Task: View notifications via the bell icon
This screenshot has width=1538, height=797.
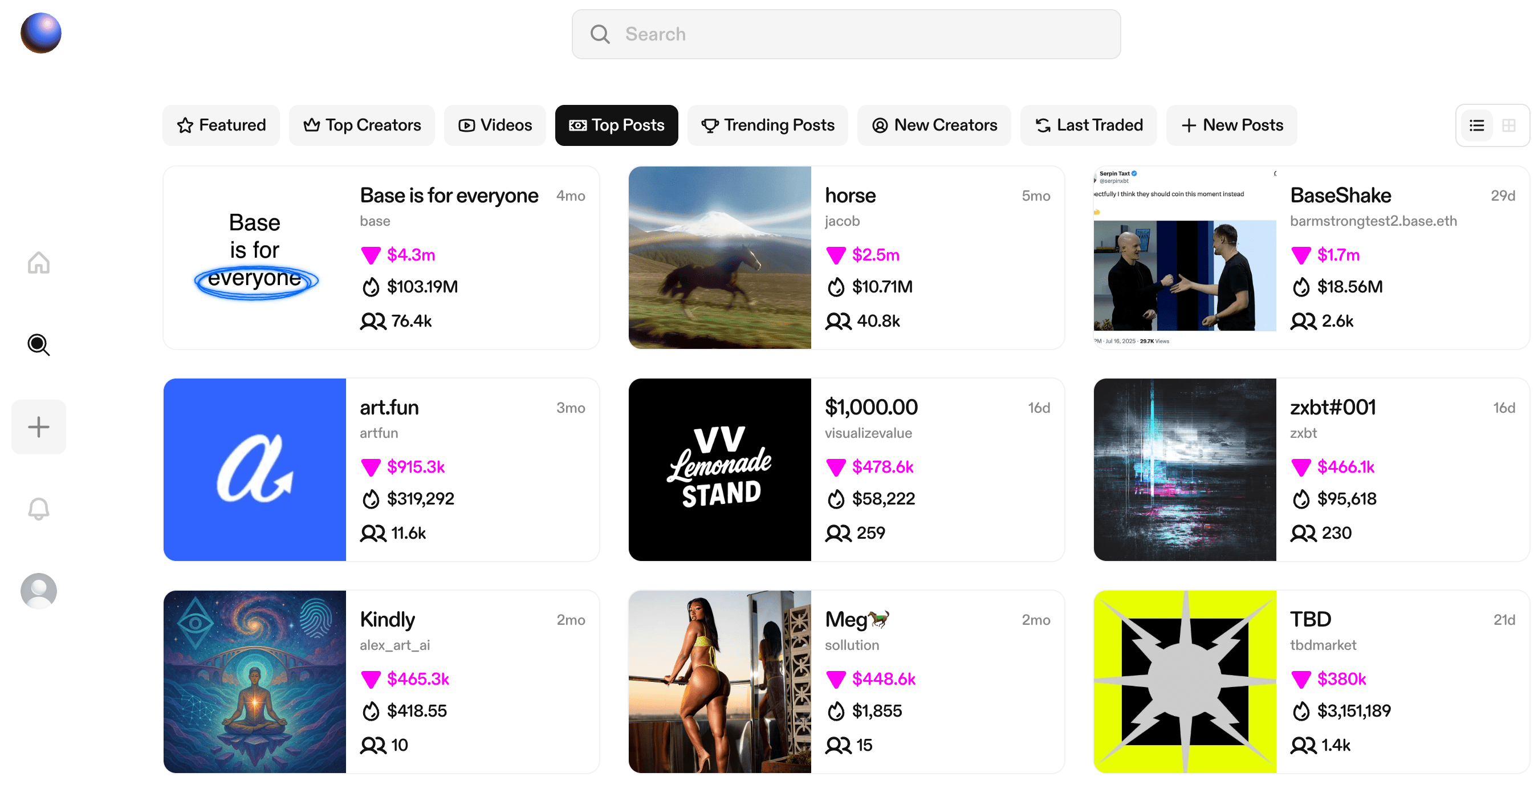Action: click(38, 509)
